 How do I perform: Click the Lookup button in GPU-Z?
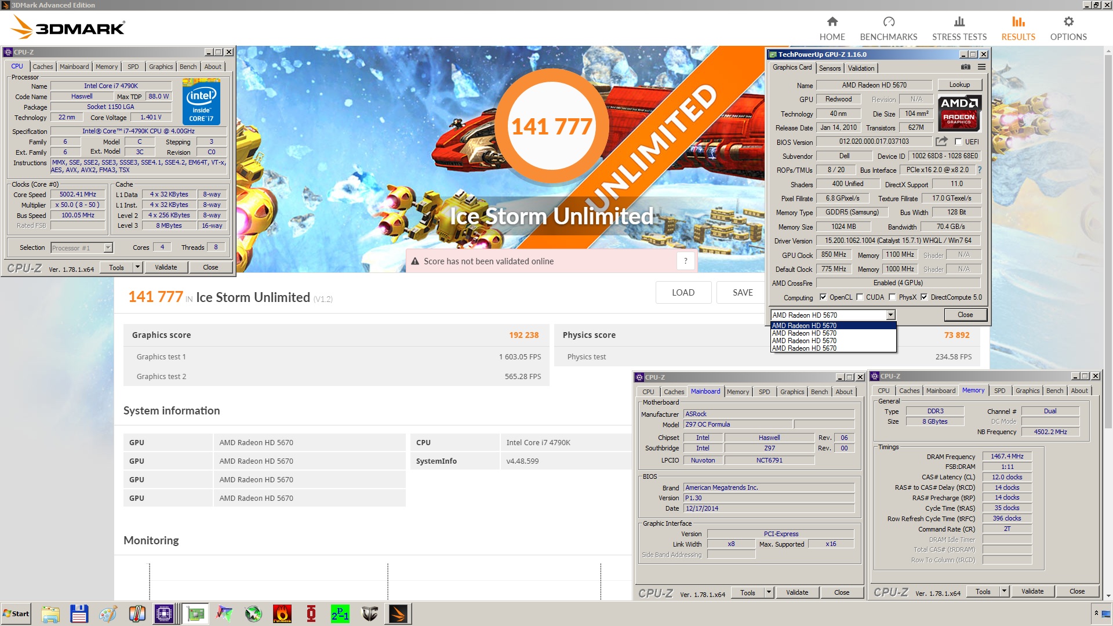coord(959,85)
